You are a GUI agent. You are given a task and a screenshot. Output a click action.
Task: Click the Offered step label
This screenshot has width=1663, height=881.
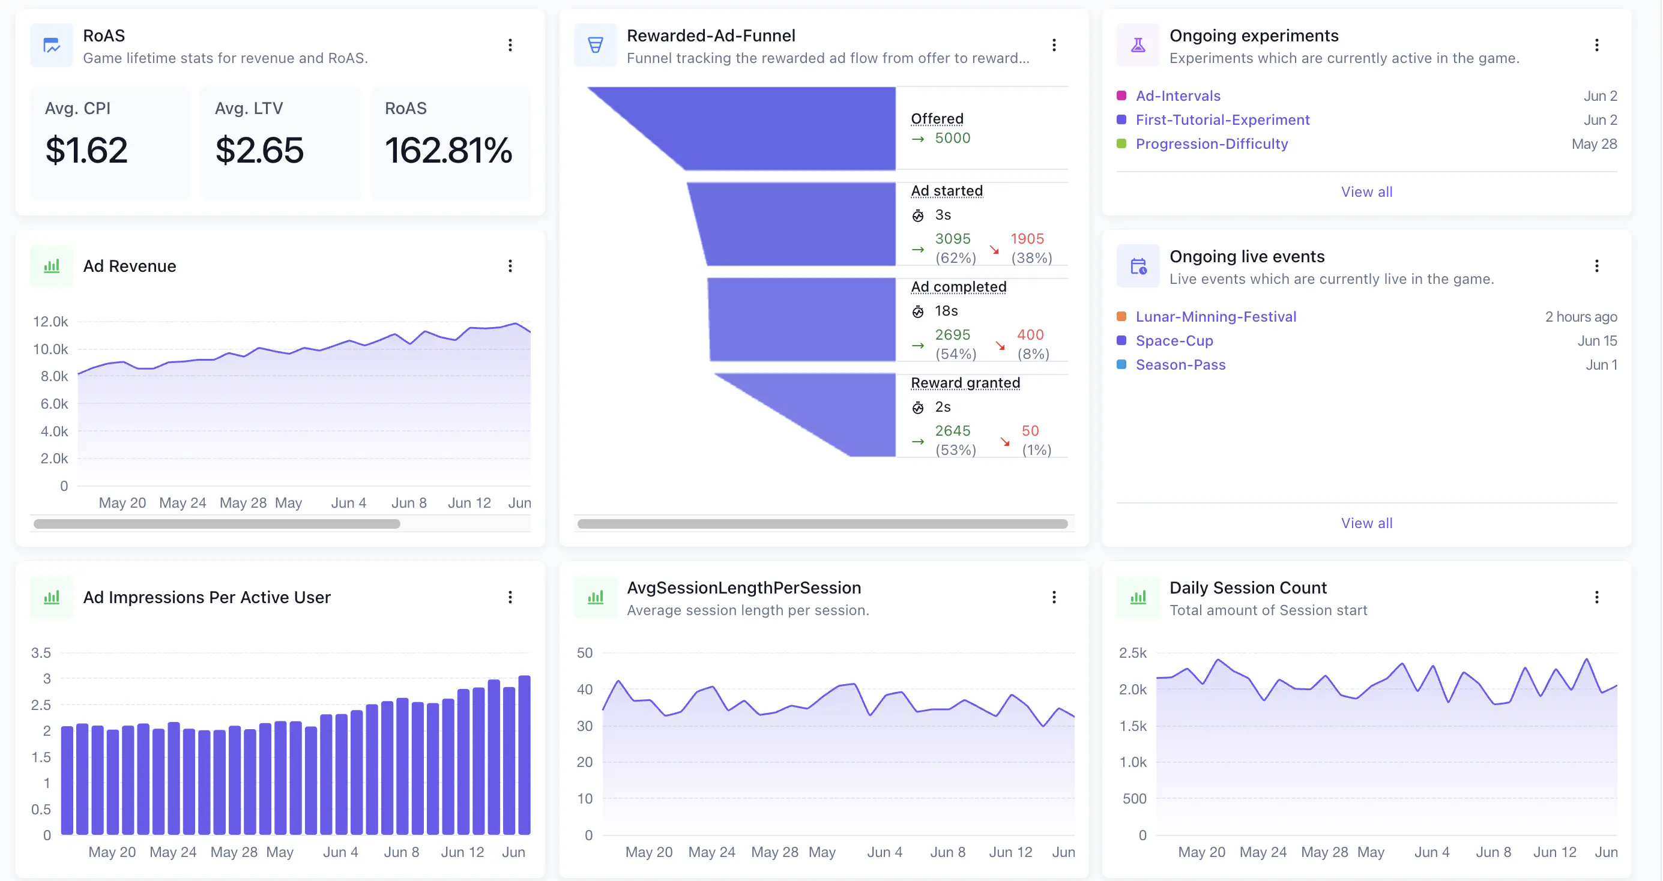coord(937,119)
